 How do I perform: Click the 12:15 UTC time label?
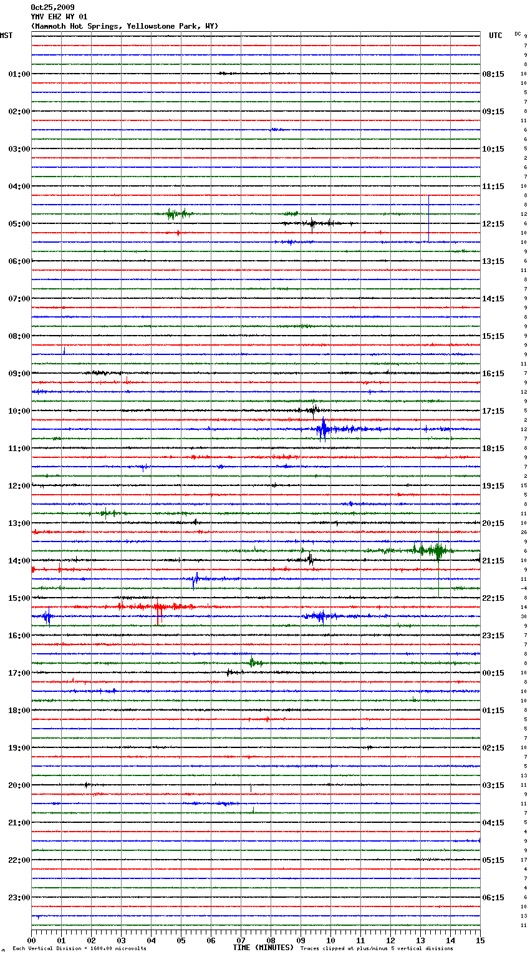click(x=493, y=224)
